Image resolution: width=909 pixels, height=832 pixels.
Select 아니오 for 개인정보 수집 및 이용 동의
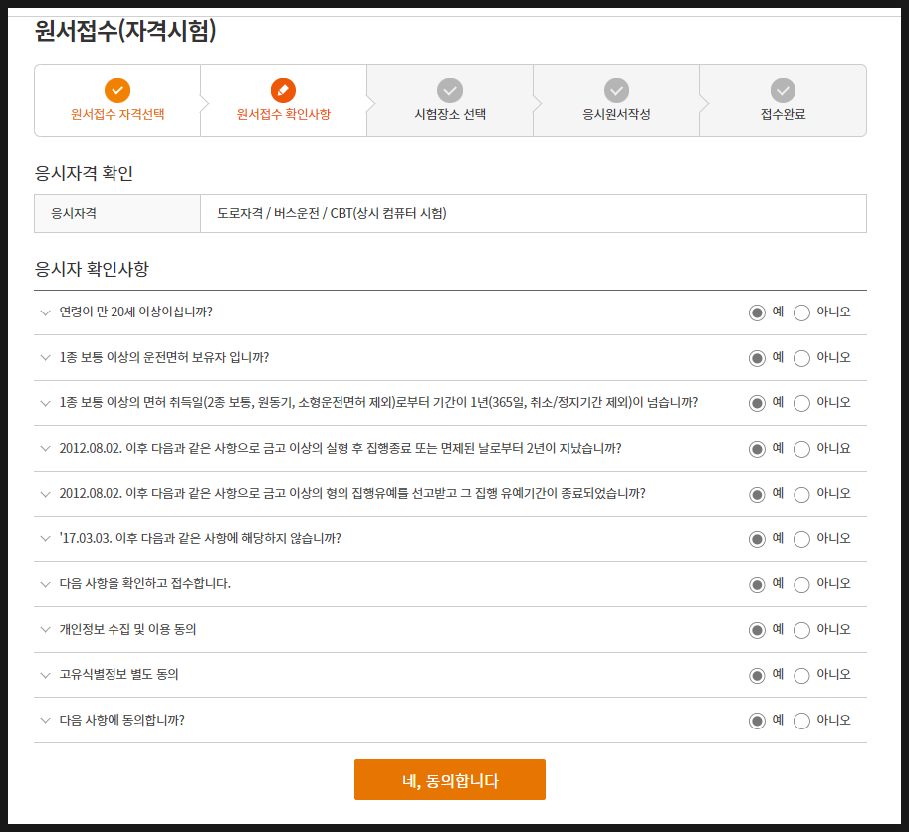click(x=801, y=630)
